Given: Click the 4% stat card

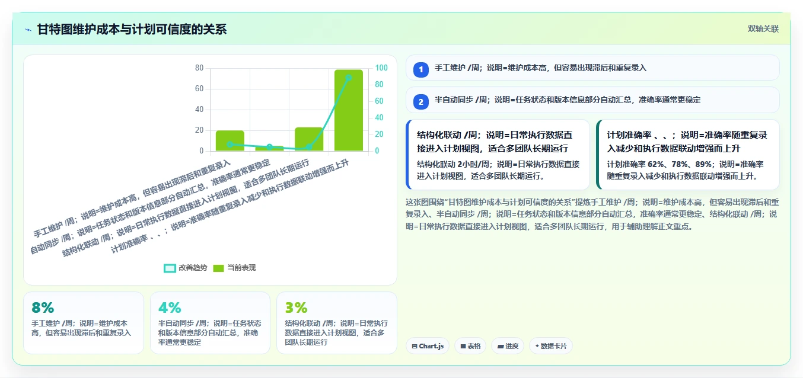Looking at the screenshot, I should 210,323.
